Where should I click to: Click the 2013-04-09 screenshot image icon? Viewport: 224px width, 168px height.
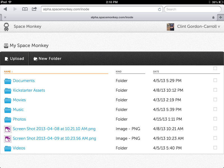click(8, 139)
